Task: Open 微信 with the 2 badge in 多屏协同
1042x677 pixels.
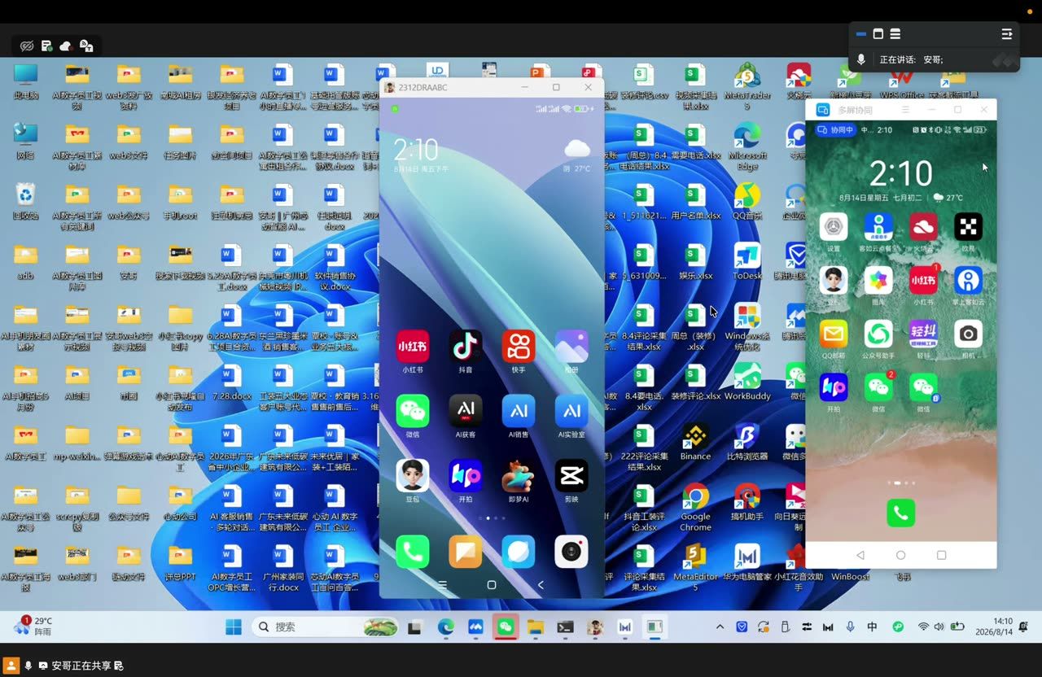Action: click(878, 387)
